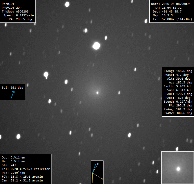Click the N label on the compass
Image resolution: width=194 pixels, height=184 pixels.
[x=101, y=179]
